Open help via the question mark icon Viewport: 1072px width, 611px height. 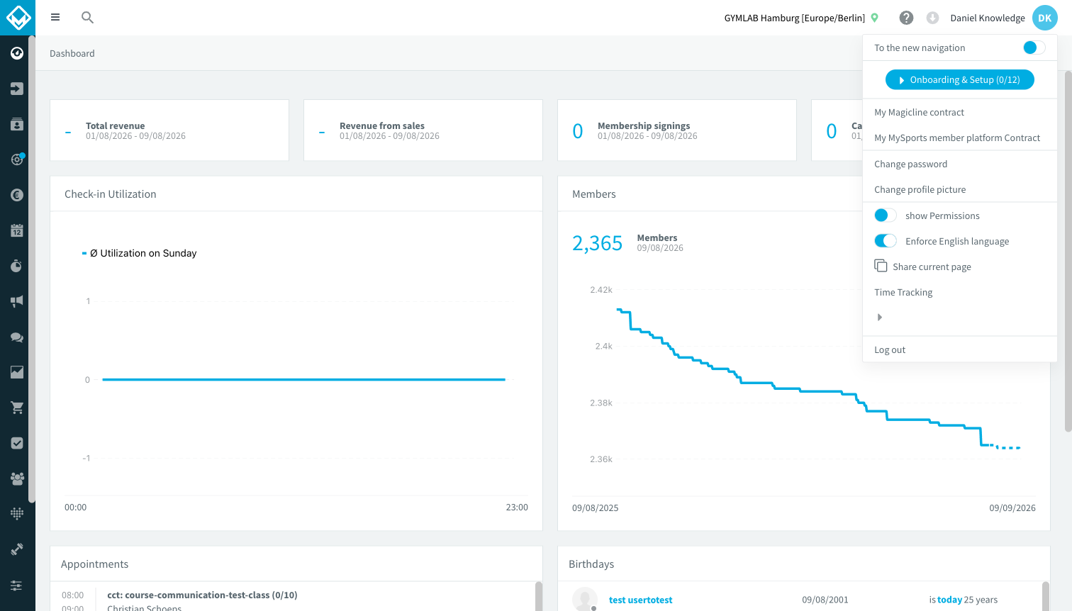tap(906, 18)
